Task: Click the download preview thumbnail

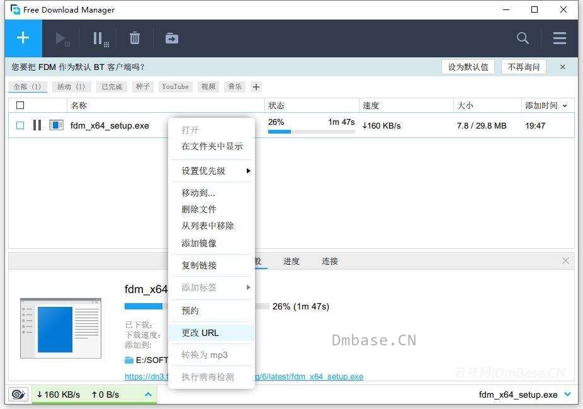Action: (60, 328)
